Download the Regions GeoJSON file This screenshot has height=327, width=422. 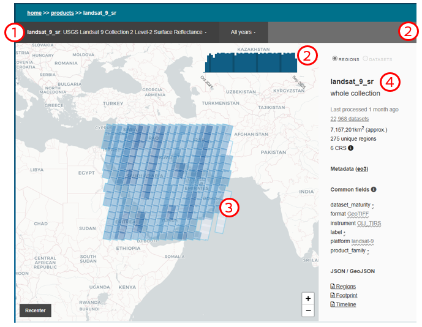pyautogui.click(x=343, y=287)
